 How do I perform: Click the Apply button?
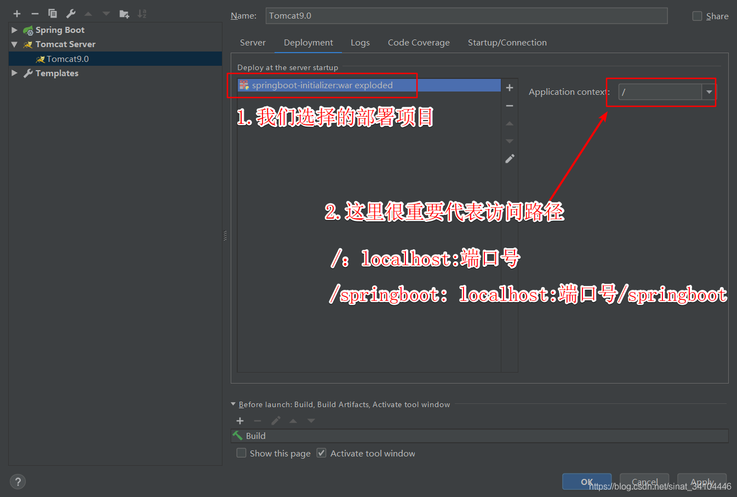pyautogui.click(x=701, y=482)
